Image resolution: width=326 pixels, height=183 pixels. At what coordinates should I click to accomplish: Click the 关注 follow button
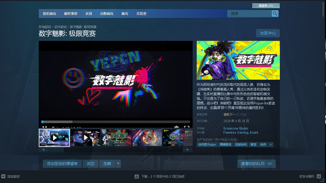click(91, 164)
